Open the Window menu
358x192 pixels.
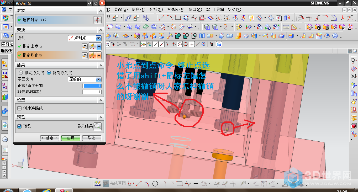[195, 10]
